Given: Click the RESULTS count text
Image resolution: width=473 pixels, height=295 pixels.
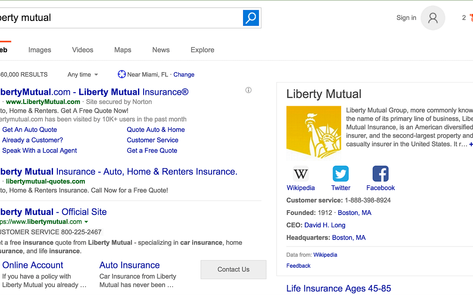Looking at the screenshot, I should [24, 75].
